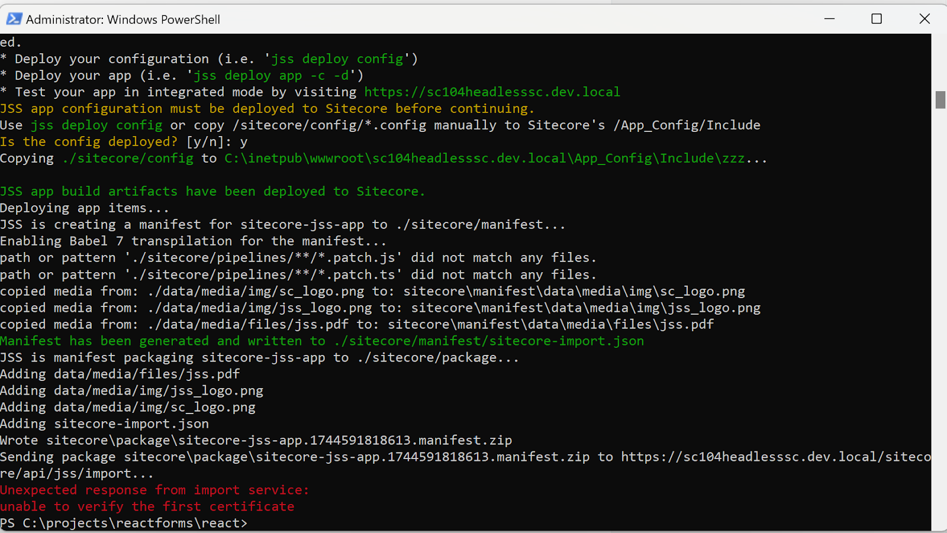The width and height of the screenshot is (947, 533).
Task: Click the '*.patch.ts did not match' line
Action: (298, 275)
